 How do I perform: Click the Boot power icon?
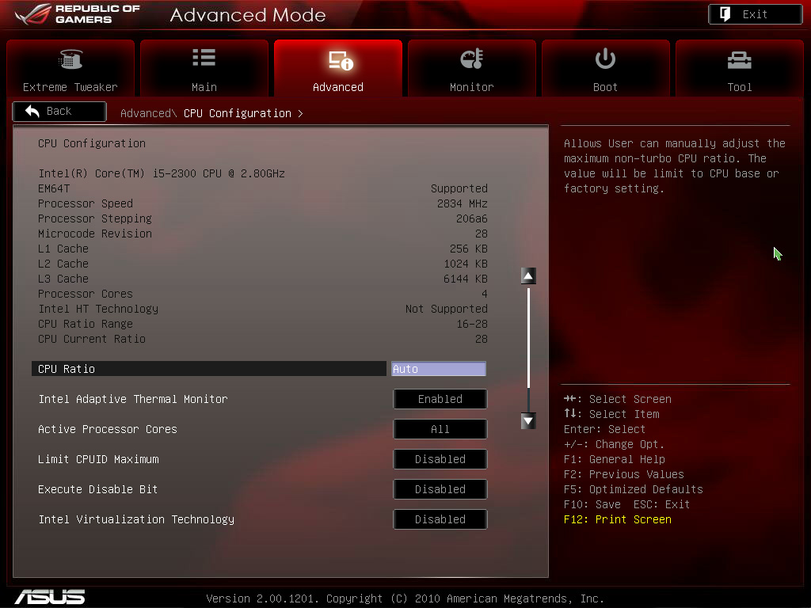click(605, 59)
